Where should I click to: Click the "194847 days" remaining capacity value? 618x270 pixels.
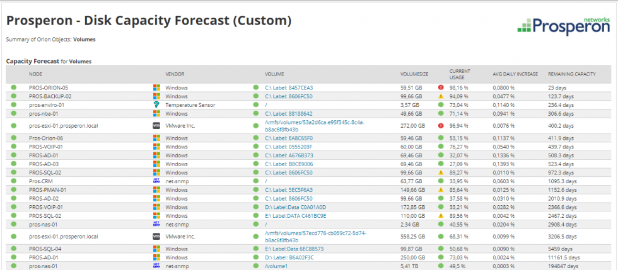click(x=563, y=266)
